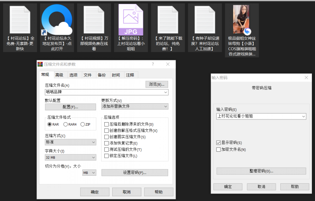This screenshot has height=201, width=315.
Task: Switch to the 高级 tab
Action: click(x=59, y=75)
